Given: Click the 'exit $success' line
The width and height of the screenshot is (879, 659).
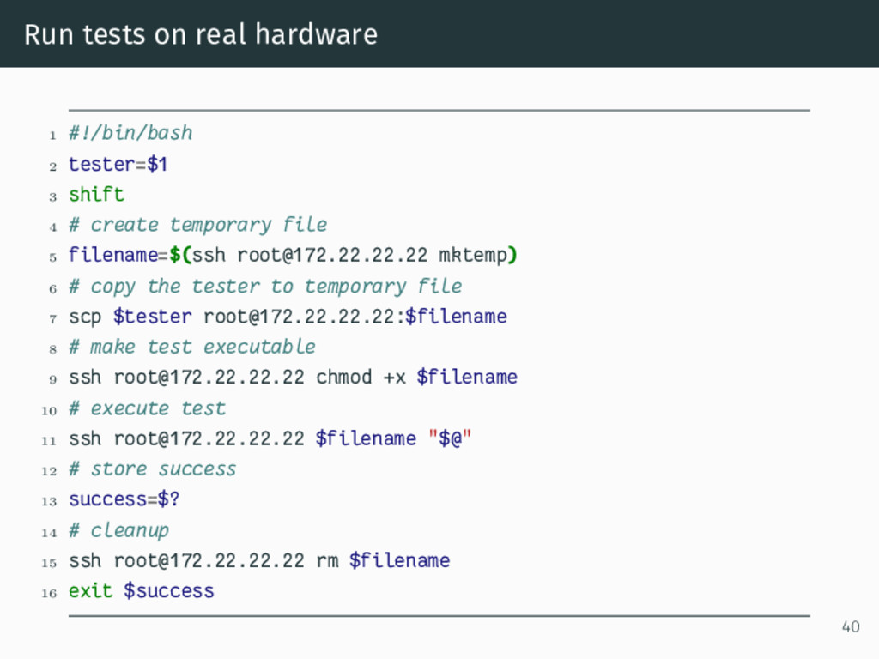Looking at the screenshot, I should [x=142, y=591].
